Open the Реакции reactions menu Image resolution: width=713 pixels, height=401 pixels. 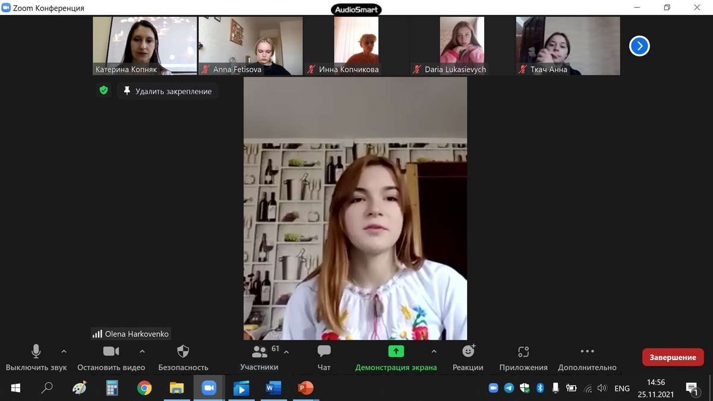[468, 352]
